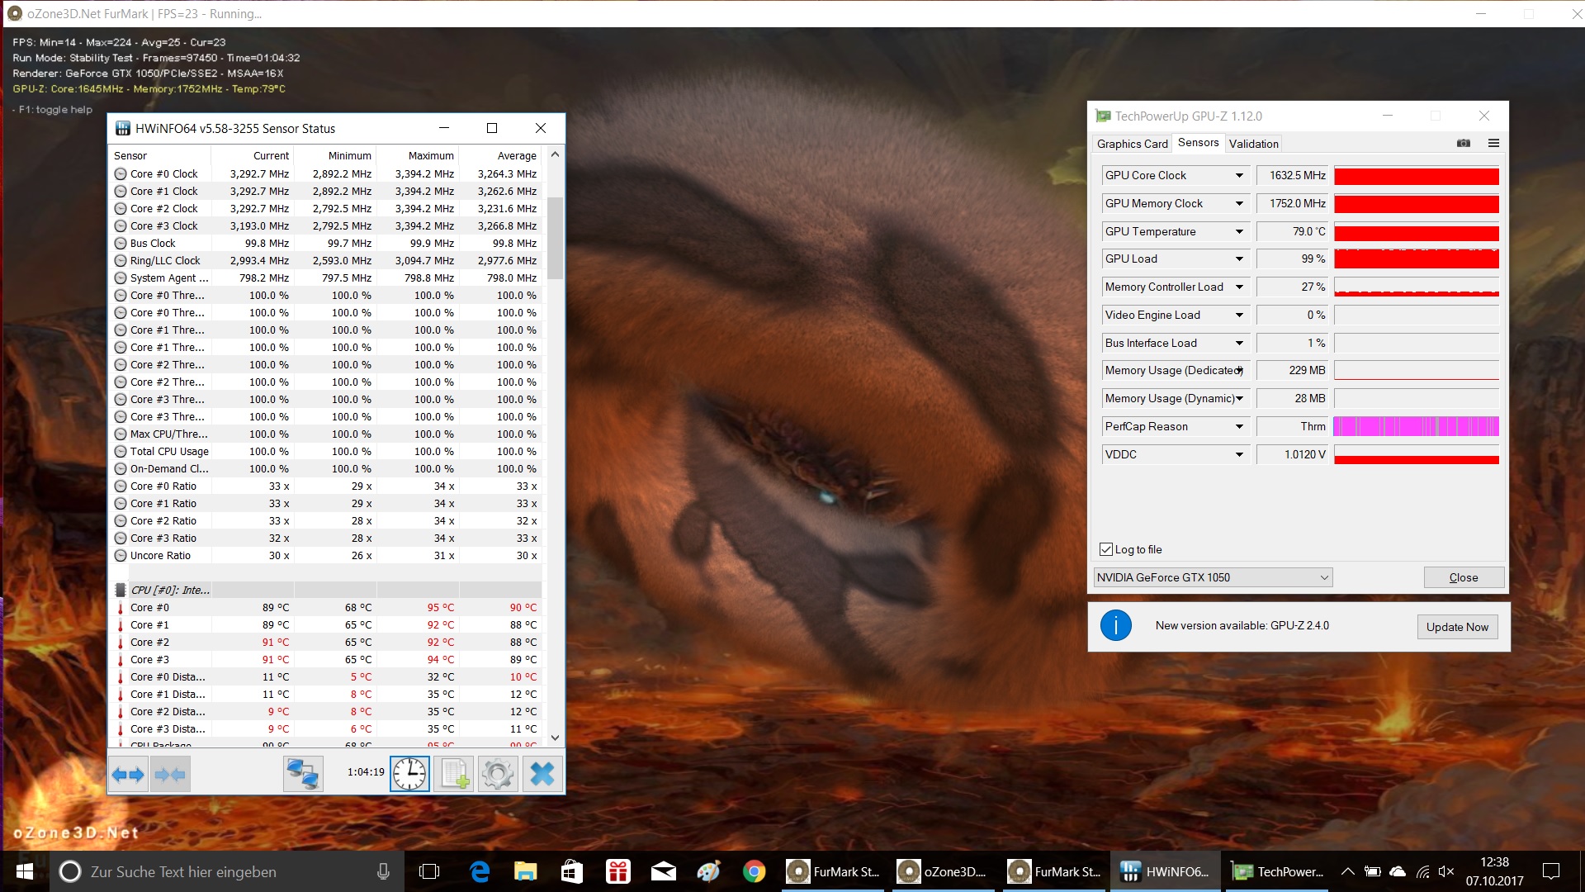Click the HWiNFO shrink view arrows icon
This screenshot has width=1585, height=892.
tap(170, 774)
